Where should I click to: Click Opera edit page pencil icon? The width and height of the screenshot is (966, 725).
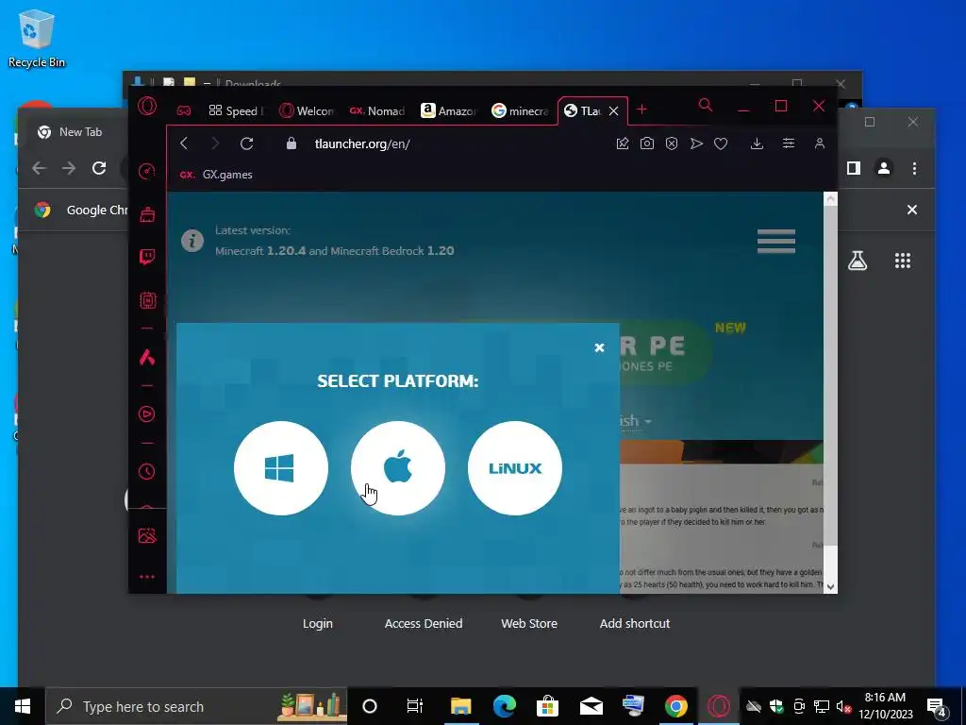(x=623, y=143)
